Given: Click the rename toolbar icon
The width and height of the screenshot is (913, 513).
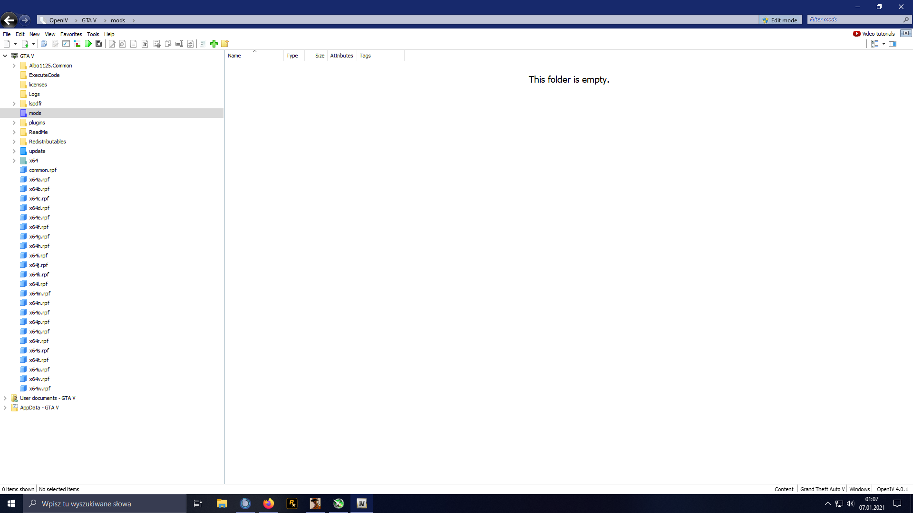Looking at the screenshot, I should [x=179, y=44].
